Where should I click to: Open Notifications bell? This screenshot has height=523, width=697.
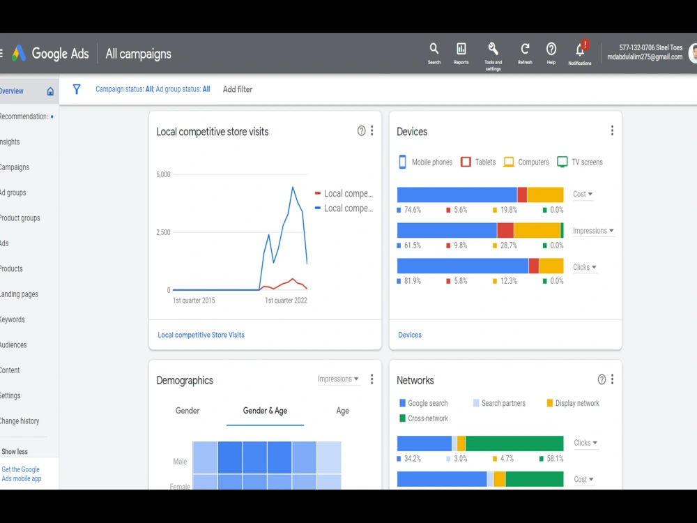point(580,54)
